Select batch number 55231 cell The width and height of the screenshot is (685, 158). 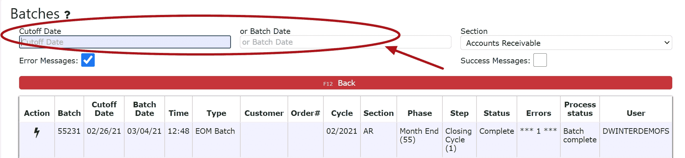(69, 131)
